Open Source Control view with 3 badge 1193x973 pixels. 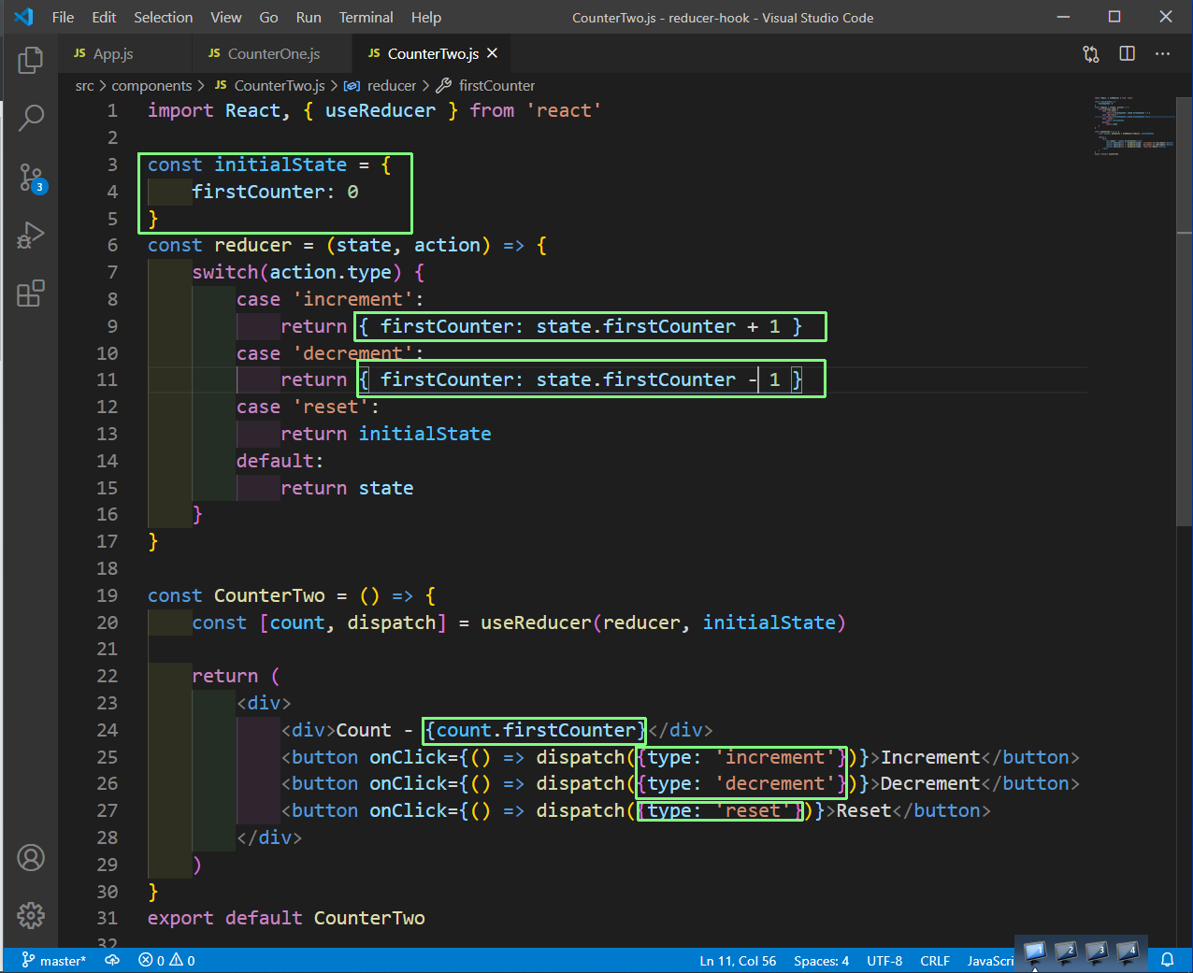31,178
